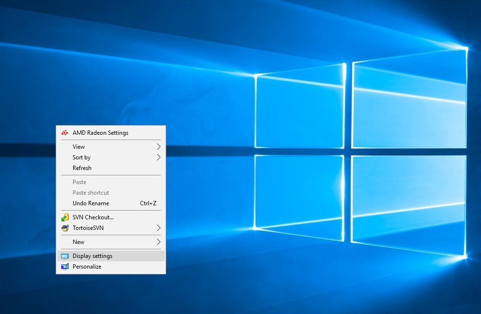The image size is (481, 314).
Task: Select the View menu entry
Action: click(111, 146)
